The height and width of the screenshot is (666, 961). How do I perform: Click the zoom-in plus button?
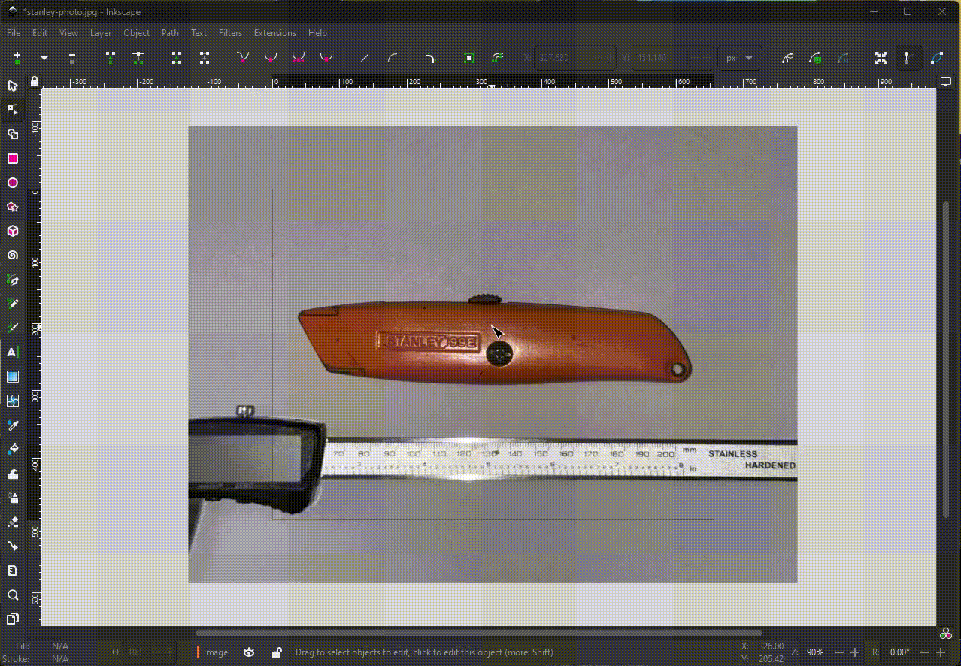click(854, 652)
